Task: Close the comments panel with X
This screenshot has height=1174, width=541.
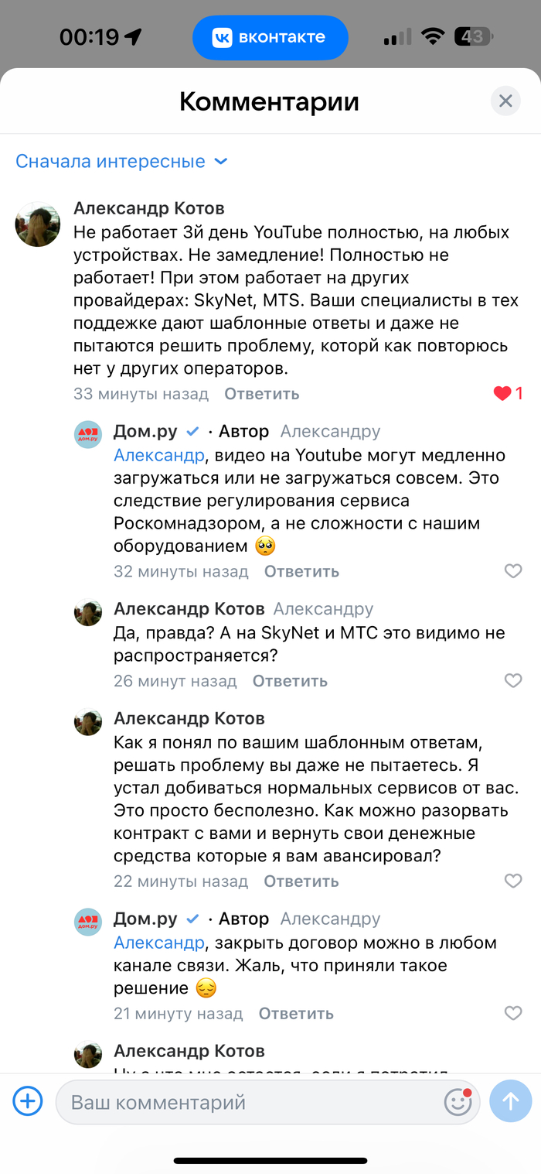Action: coord(505,101)
